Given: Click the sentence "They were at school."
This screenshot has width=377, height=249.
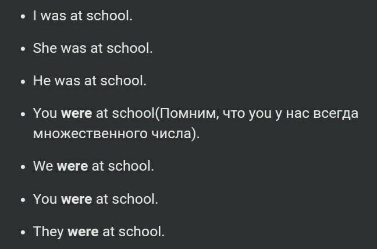Looking at the screenshot, I should pyautogui.click(x=99, y=232).
